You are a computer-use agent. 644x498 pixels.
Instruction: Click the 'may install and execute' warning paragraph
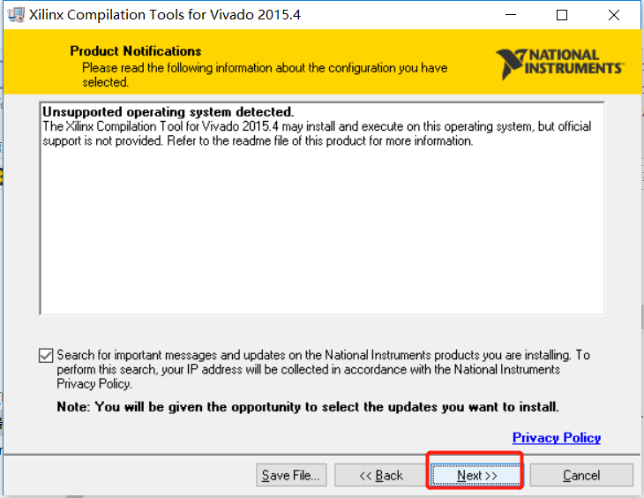(317, 133)
